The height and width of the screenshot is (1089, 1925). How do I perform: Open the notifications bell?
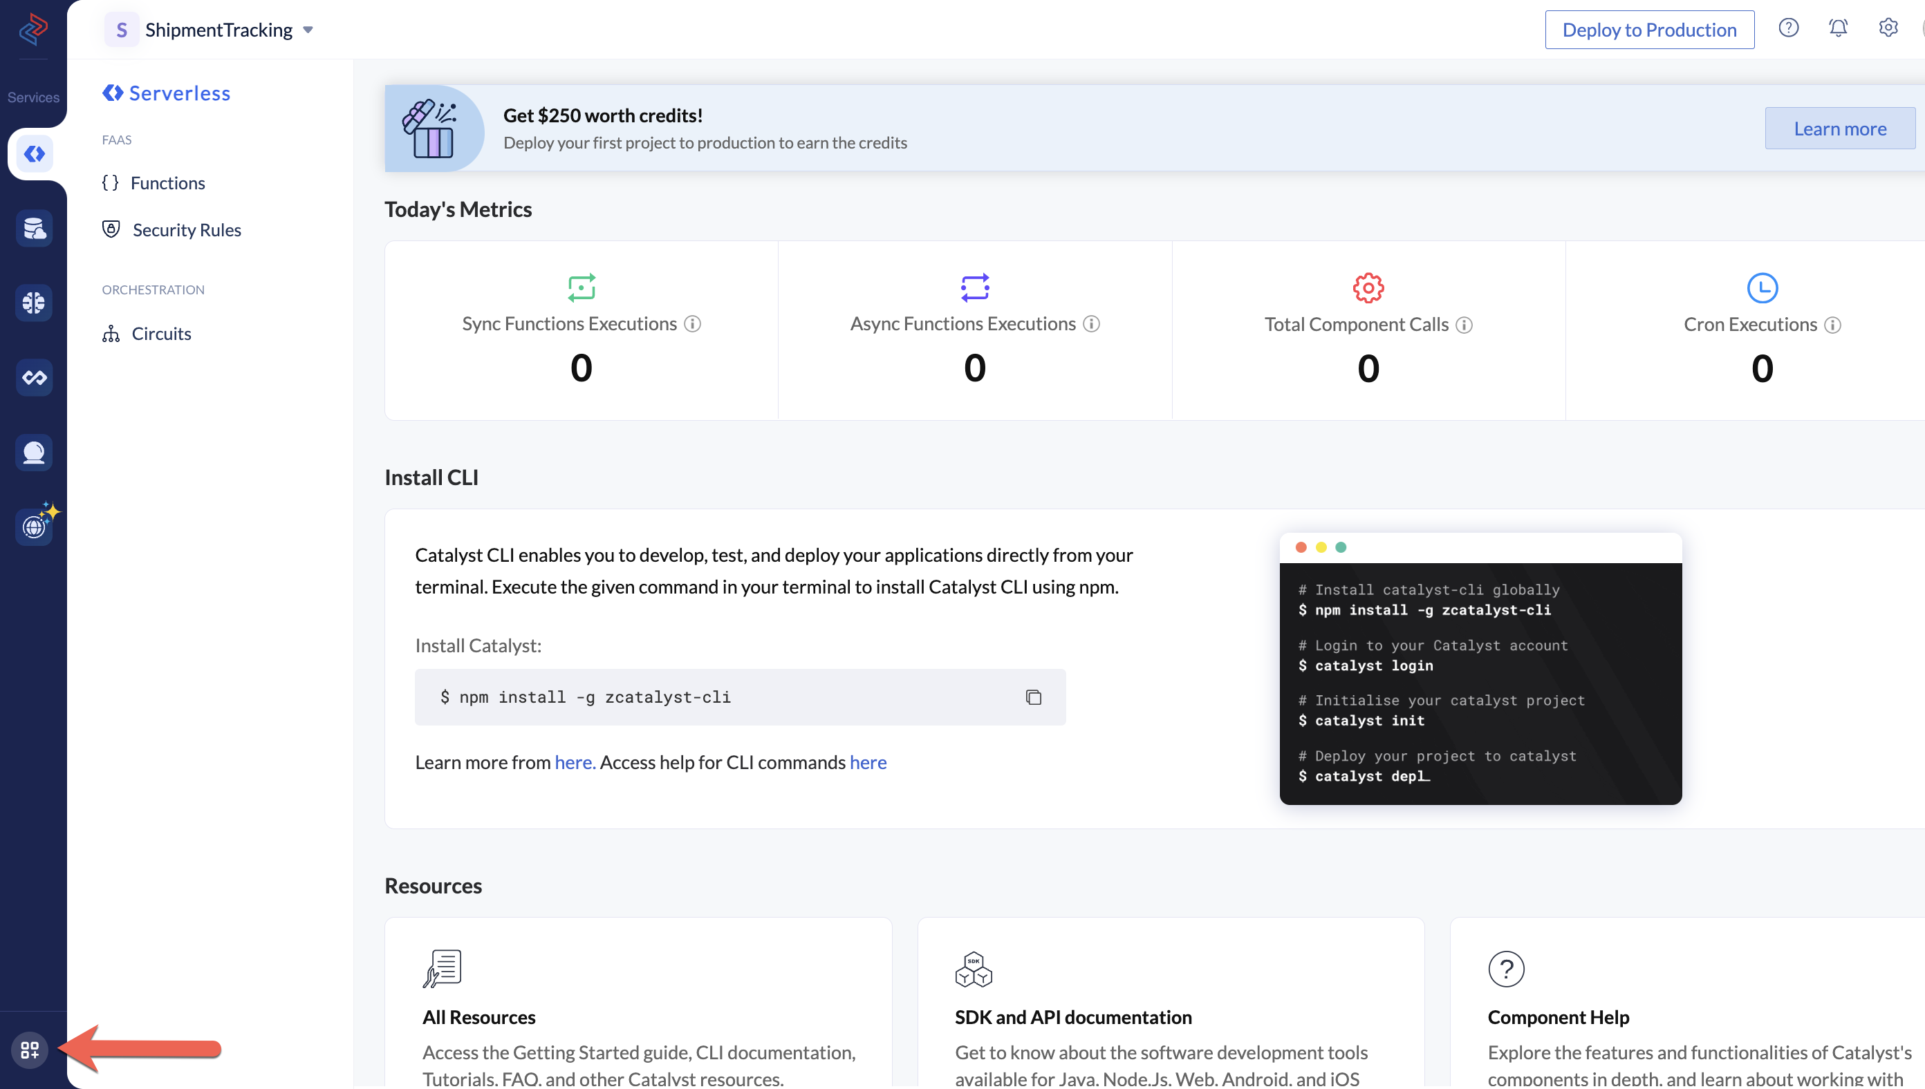(1837, 28)
